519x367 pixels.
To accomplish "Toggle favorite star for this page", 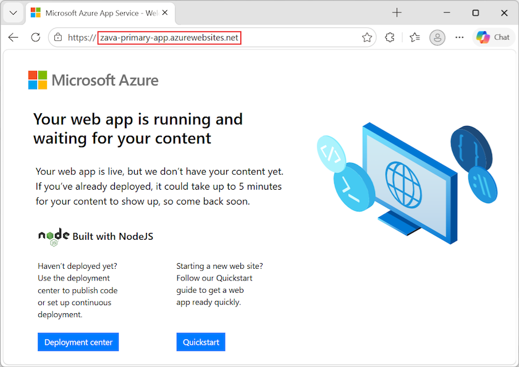I will [x=367, y=37].
